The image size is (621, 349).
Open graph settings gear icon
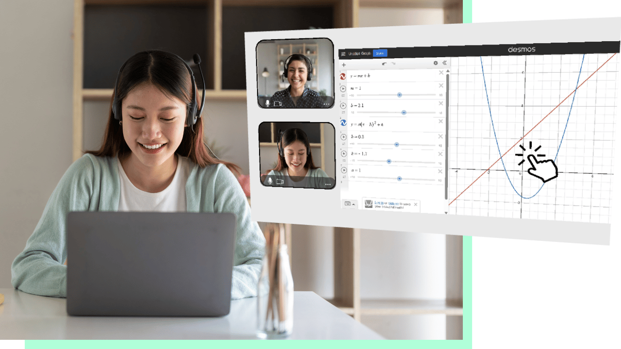pyautogui.click(x=435, y=63)
